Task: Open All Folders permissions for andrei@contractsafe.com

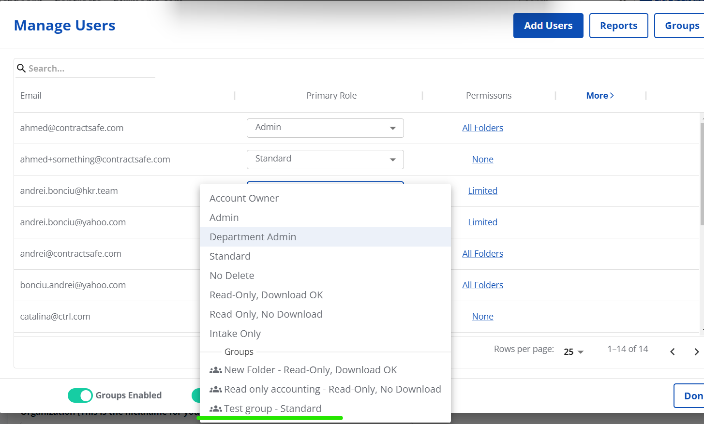Action: [x=482, y=253]
